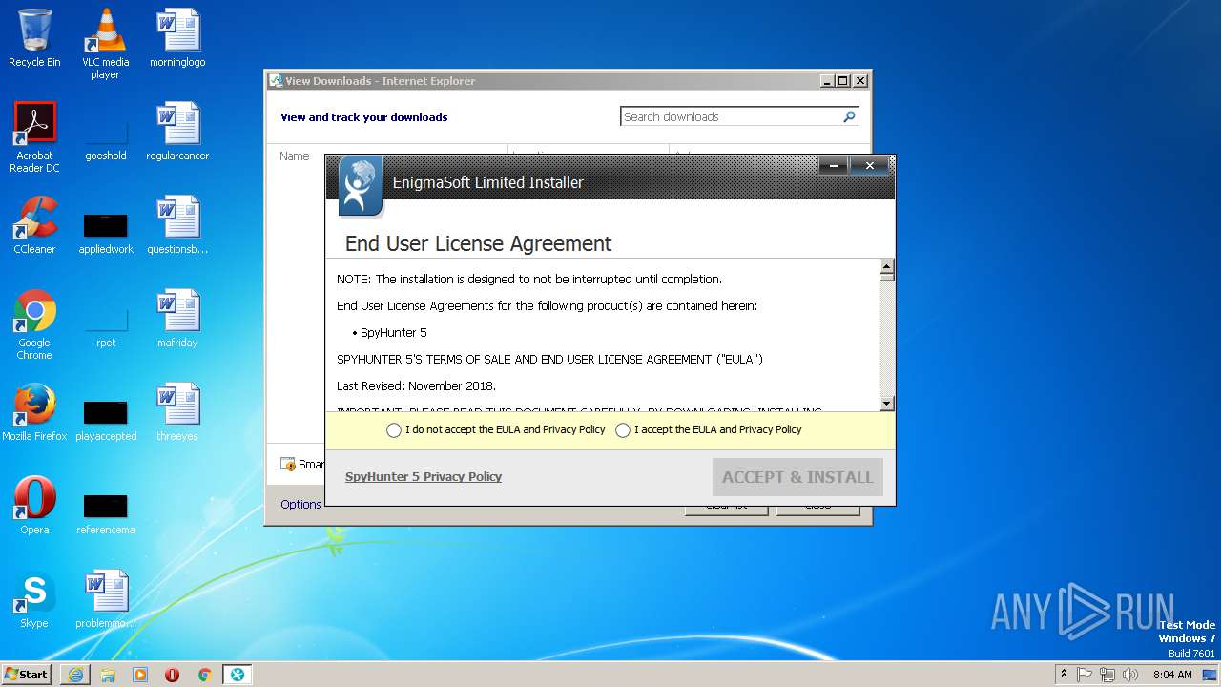The image size is (1221, 687).
Task: Click Opera icon in the taskbar
Action: tap(173, 675)
